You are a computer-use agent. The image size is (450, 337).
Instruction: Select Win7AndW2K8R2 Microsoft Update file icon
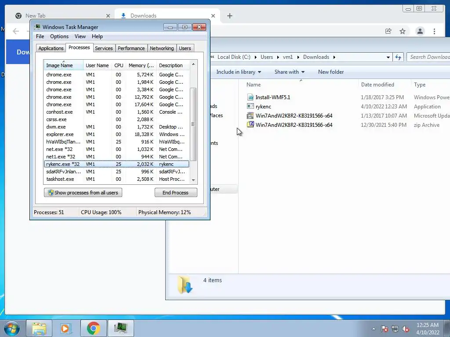coord(250,115)
